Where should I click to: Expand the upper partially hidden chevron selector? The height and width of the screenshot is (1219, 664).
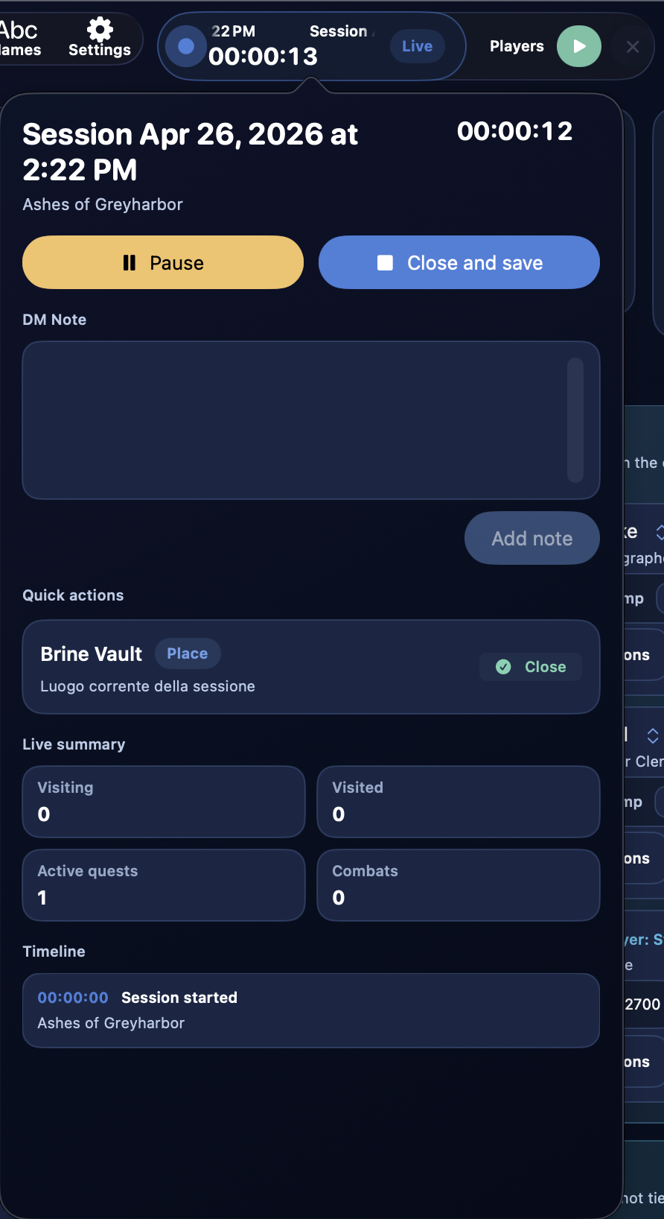tap(660, 532)
